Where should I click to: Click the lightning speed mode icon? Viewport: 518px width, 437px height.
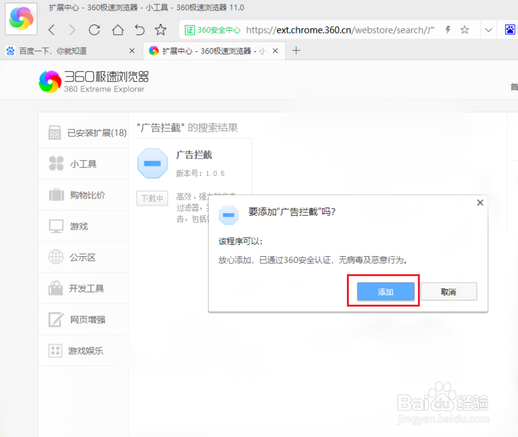[448, 30]
